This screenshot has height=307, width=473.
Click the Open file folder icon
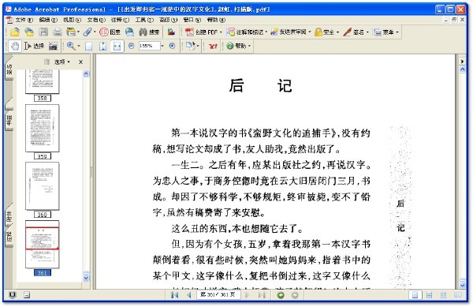pyautogui.click(x=15, y=32)
